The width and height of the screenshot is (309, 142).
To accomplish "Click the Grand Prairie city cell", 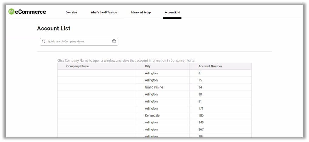I will pos(154,87).
